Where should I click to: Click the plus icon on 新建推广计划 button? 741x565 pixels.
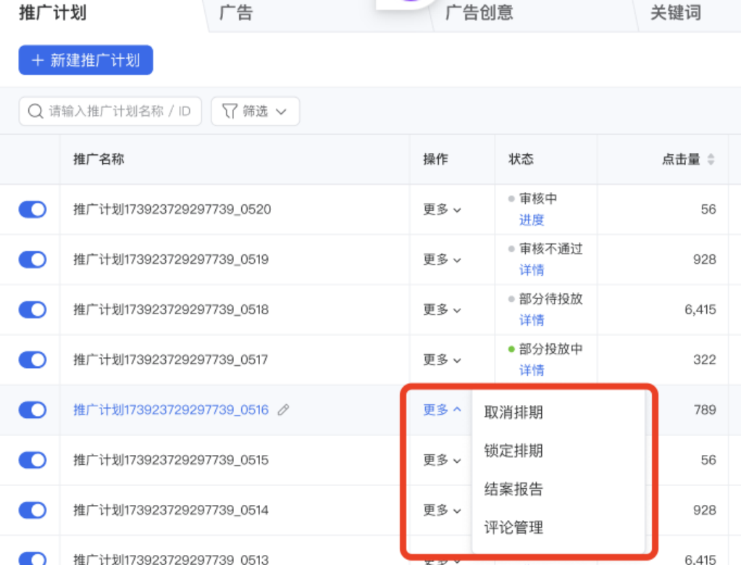(38, 60)
